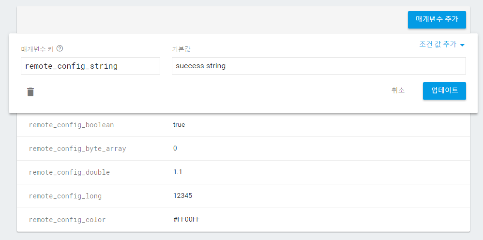Click the 1.1 double value
The image size is (483, 240).
[x=178, y=172]
